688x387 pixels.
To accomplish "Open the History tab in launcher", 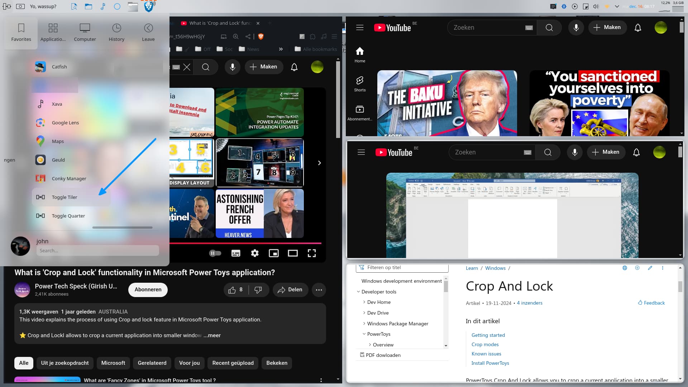I will (116, 32).
